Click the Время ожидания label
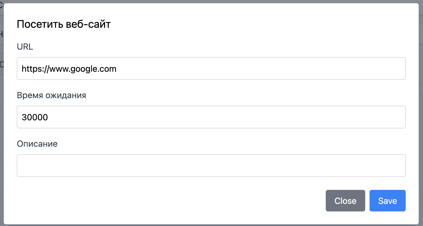Image resolution: width=423 pixels, height=226 pixels. pyautogui.click(x=51, y=95)
